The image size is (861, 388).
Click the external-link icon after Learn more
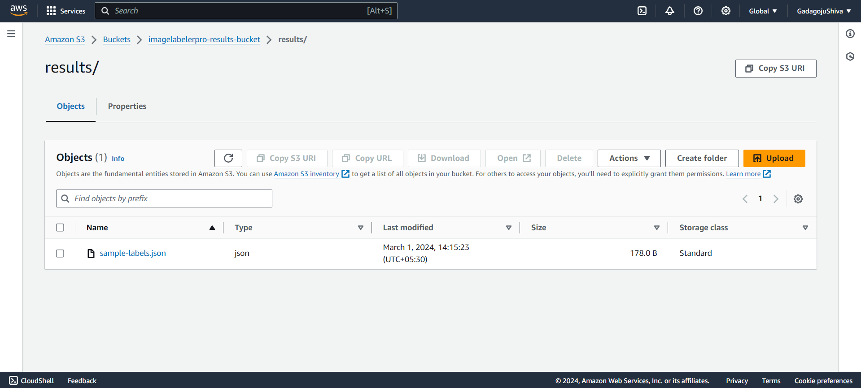tap(767, 174)
